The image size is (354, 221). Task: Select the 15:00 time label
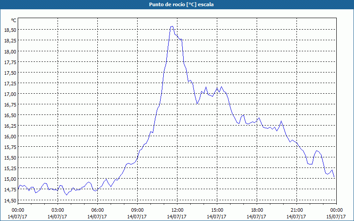coord(217,210)
